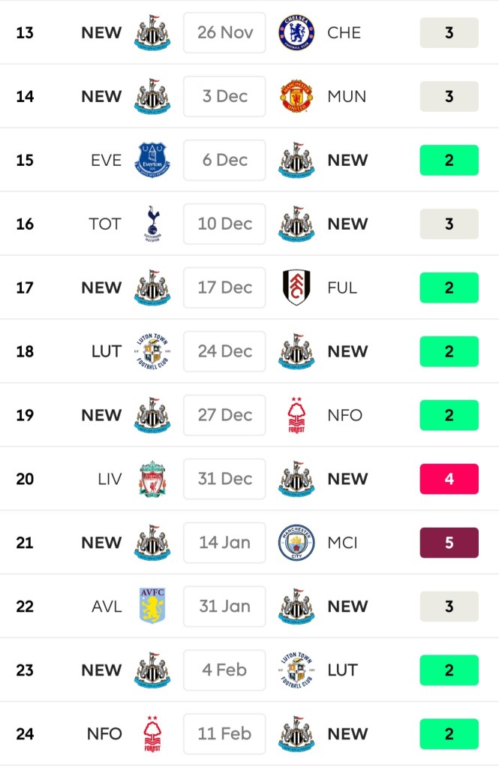Select the dark red difficulty 5 badge

[x=449, y=543]
